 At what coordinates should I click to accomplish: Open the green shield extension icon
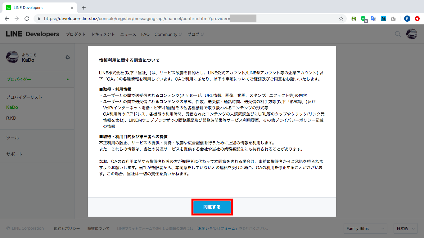364,19
